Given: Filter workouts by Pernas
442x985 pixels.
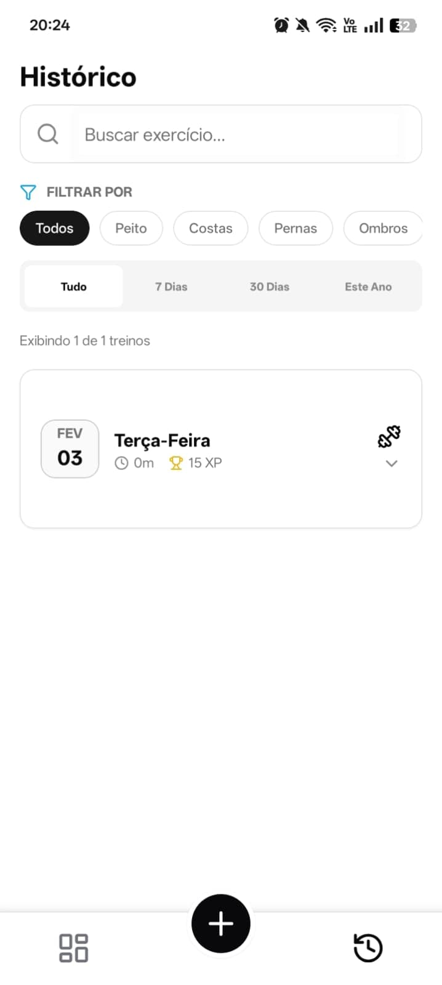Looking at the screenshot, I should click(295, 228).
